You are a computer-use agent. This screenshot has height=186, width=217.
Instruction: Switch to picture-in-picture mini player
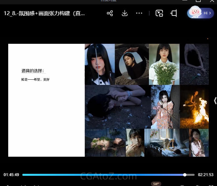(x=159, y=13)
